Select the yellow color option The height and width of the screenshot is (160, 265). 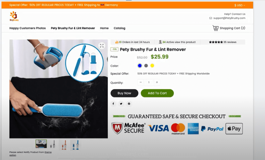click(152, 66)
